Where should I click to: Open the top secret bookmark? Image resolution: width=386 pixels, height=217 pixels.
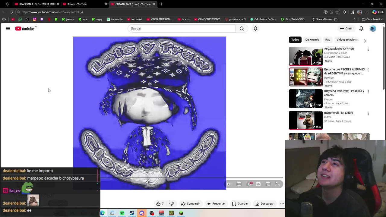coord(134,19)
